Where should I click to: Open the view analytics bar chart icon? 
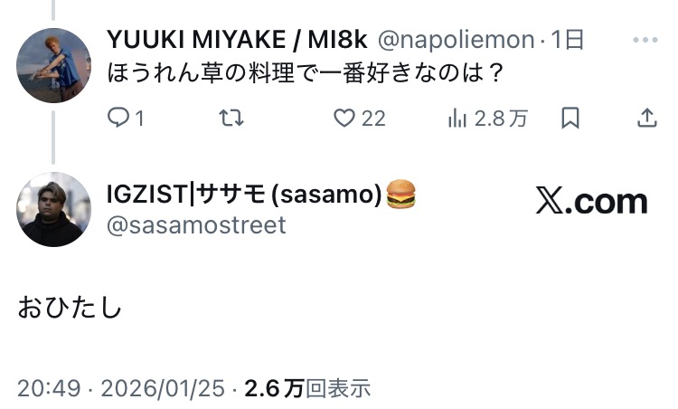(457, 118)
